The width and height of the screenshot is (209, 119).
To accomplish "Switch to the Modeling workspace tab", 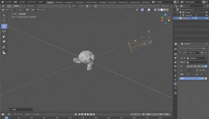I will [x=59, y=2].
